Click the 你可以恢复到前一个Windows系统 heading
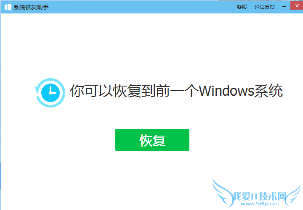 [176, 91]
